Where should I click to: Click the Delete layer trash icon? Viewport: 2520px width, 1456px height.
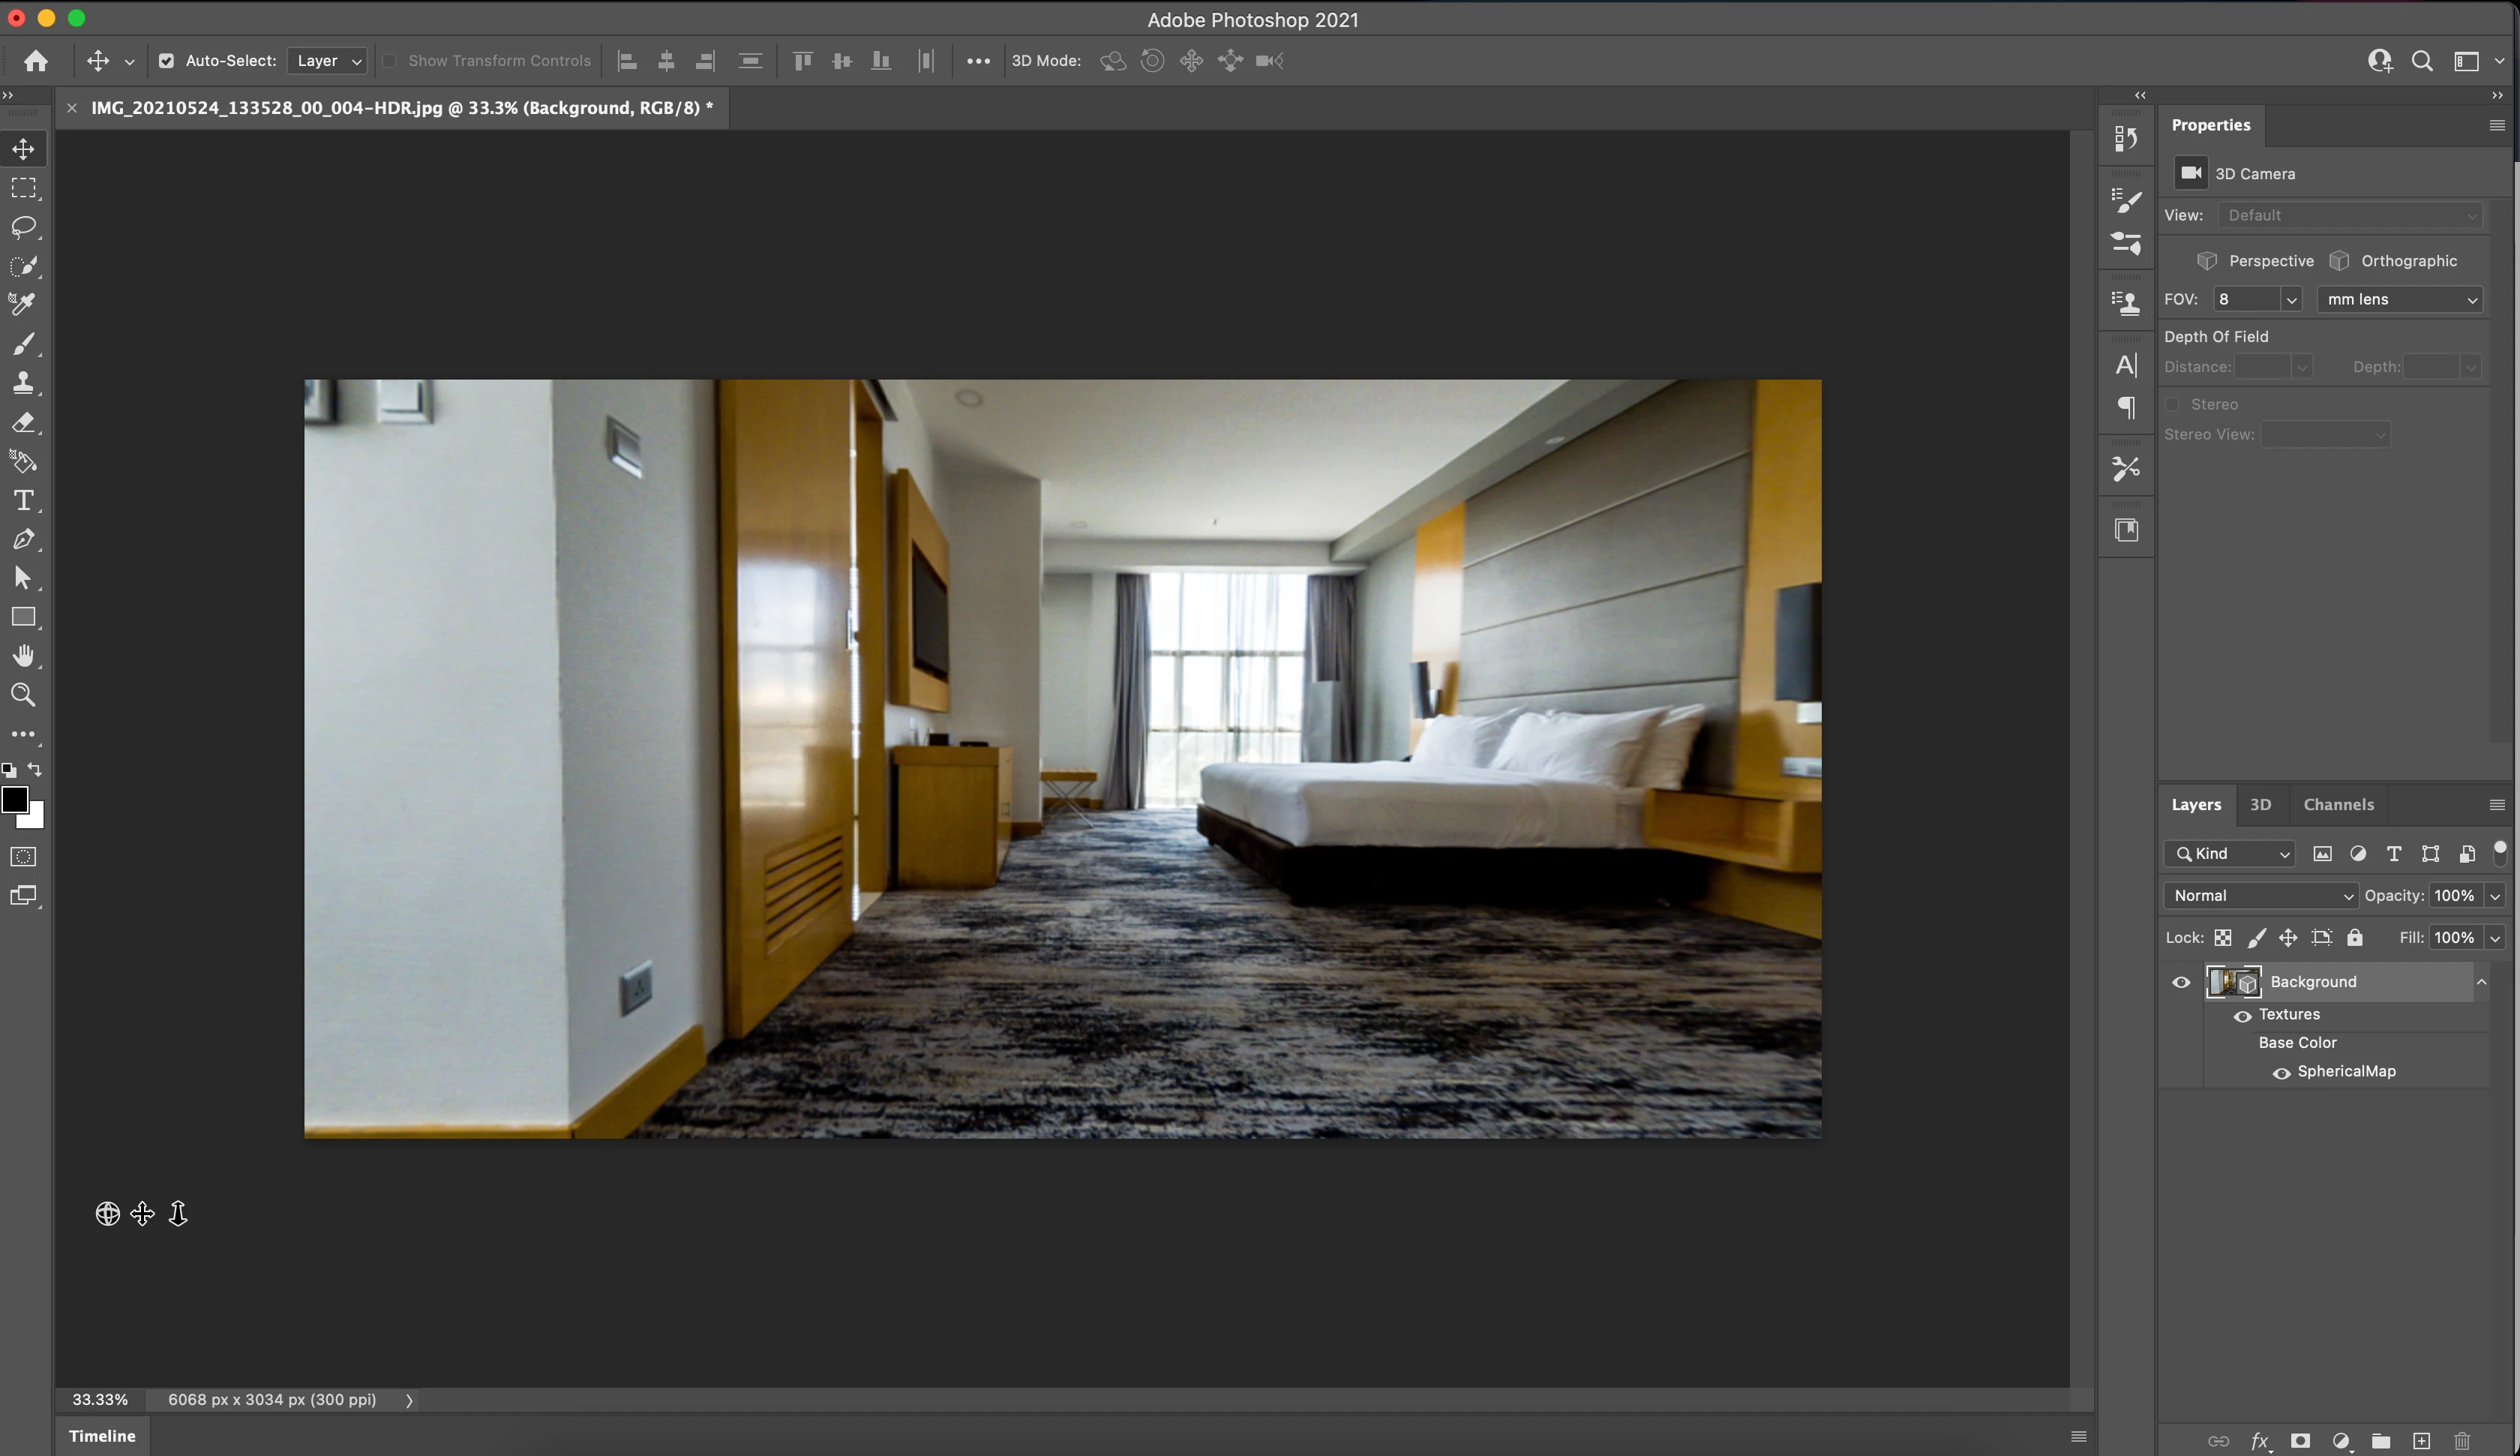click(2462, 1441)
